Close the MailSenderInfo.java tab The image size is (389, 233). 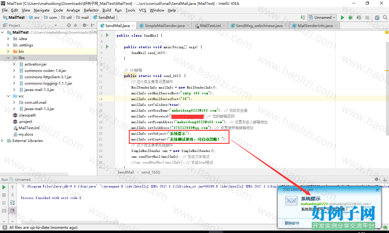point(336,26)
